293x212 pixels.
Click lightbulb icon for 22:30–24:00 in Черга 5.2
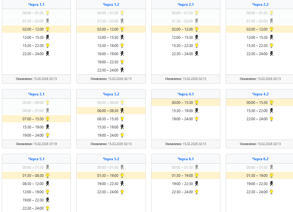point(122,192)
